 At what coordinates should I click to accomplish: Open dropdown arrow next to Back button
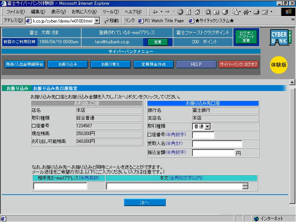pyautogui.click(x=161, y=12)
